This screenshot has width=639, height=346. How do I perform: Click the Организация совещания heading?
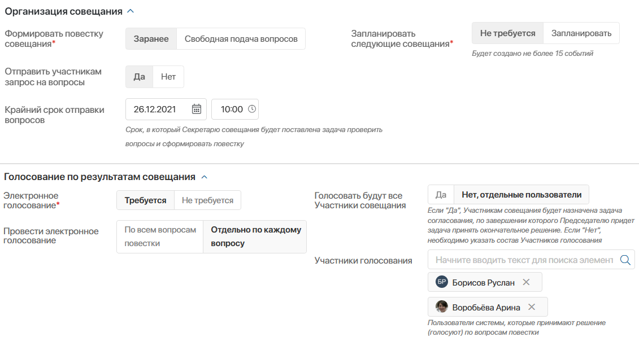click(64, 11)
